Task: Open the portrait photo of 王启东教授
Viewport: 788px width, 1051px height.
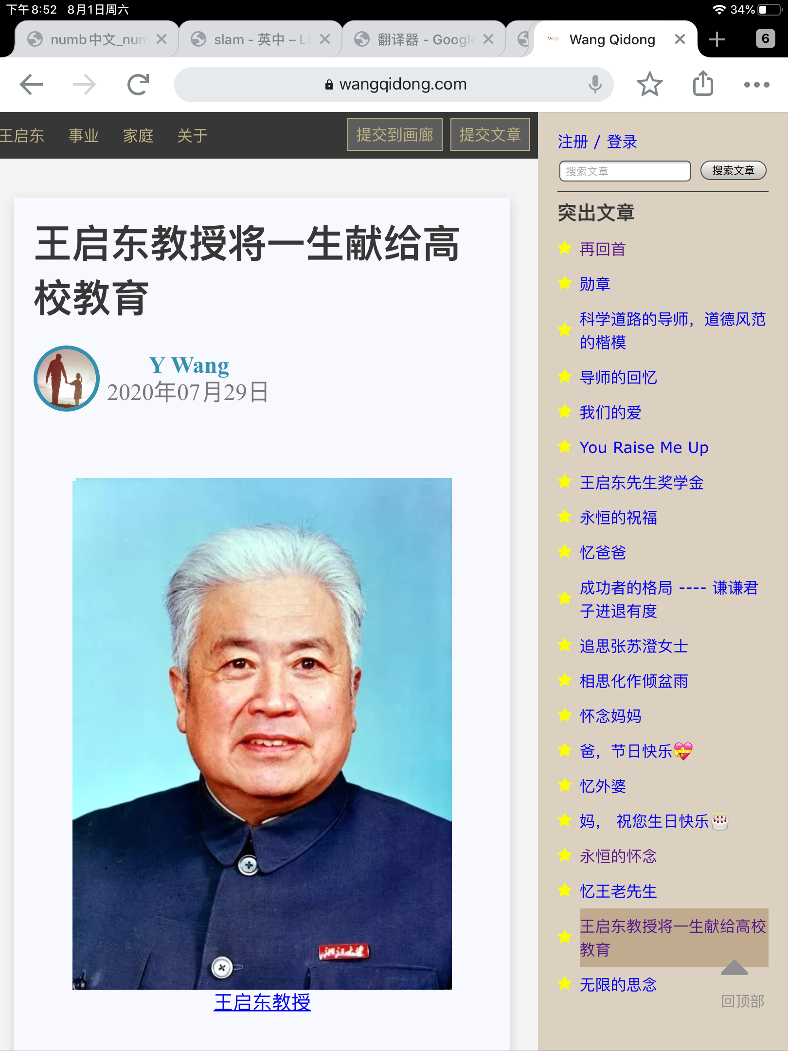Action: (262, 733)
